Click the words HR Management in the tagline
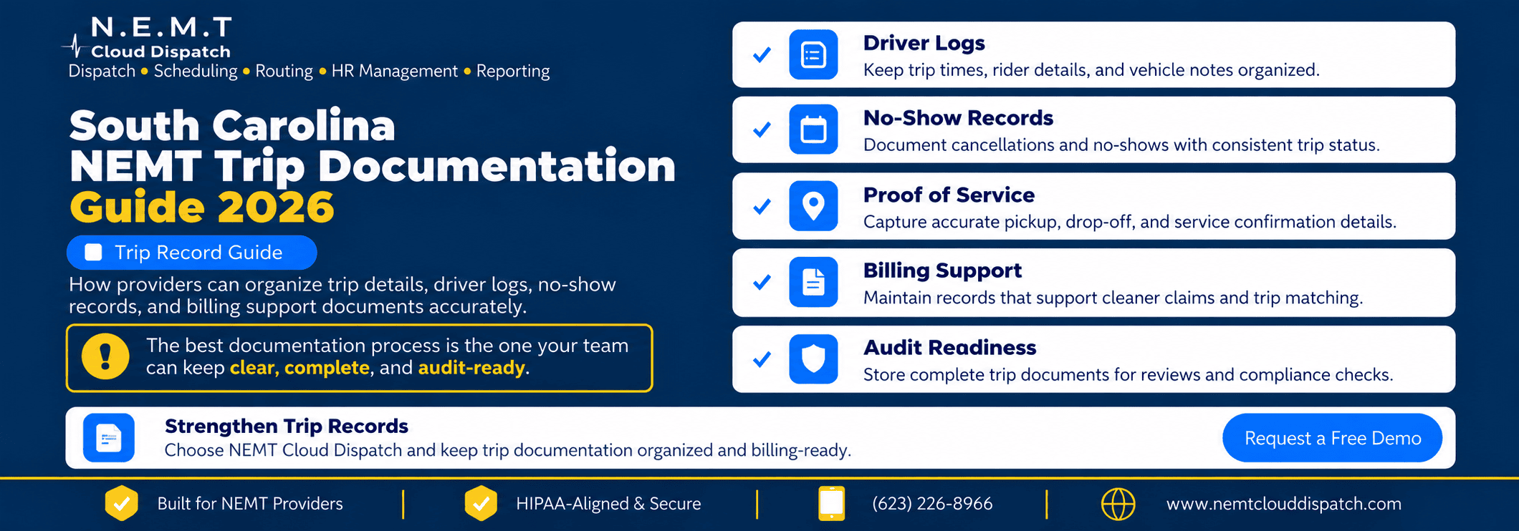Image resolution: width=1519 pixels, height=531 pixels. 395,71
